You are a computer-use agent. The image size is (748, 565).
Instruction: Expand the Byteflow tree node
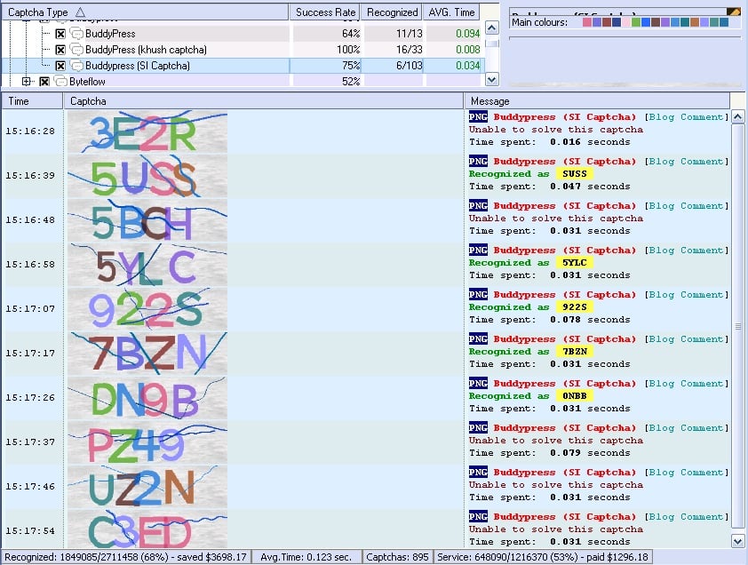(x=27, y=82)
